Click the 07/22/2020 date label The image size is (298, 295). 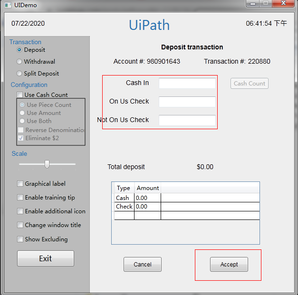[28, 23]
